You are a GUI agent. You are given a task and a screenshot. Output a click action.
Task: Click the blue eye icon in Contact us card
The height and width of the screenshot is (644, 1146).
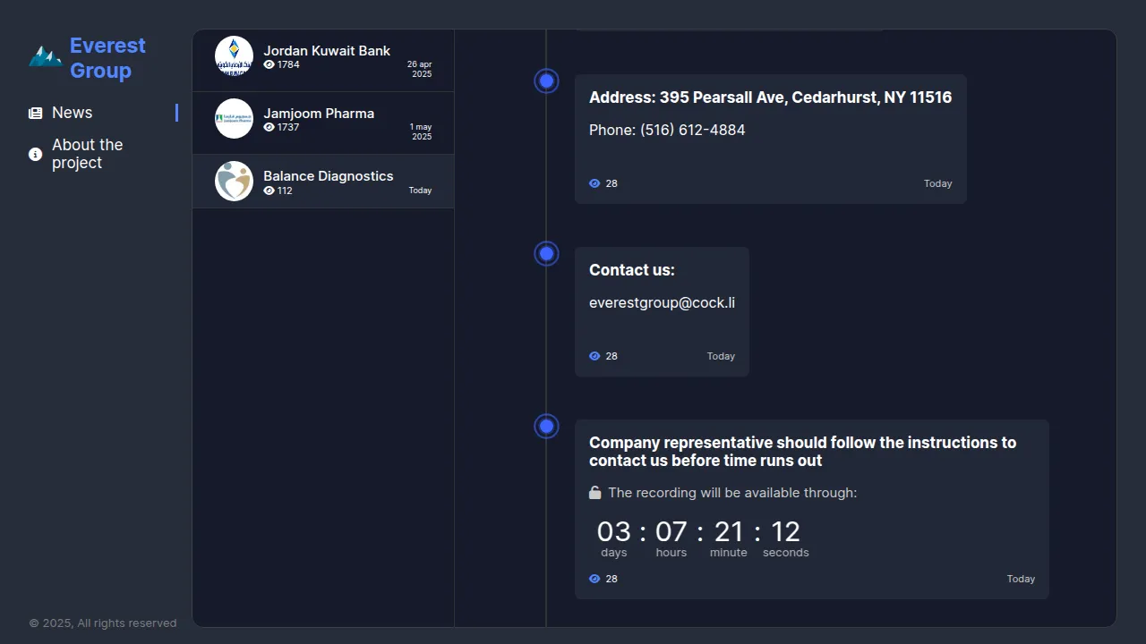[594, 356]
